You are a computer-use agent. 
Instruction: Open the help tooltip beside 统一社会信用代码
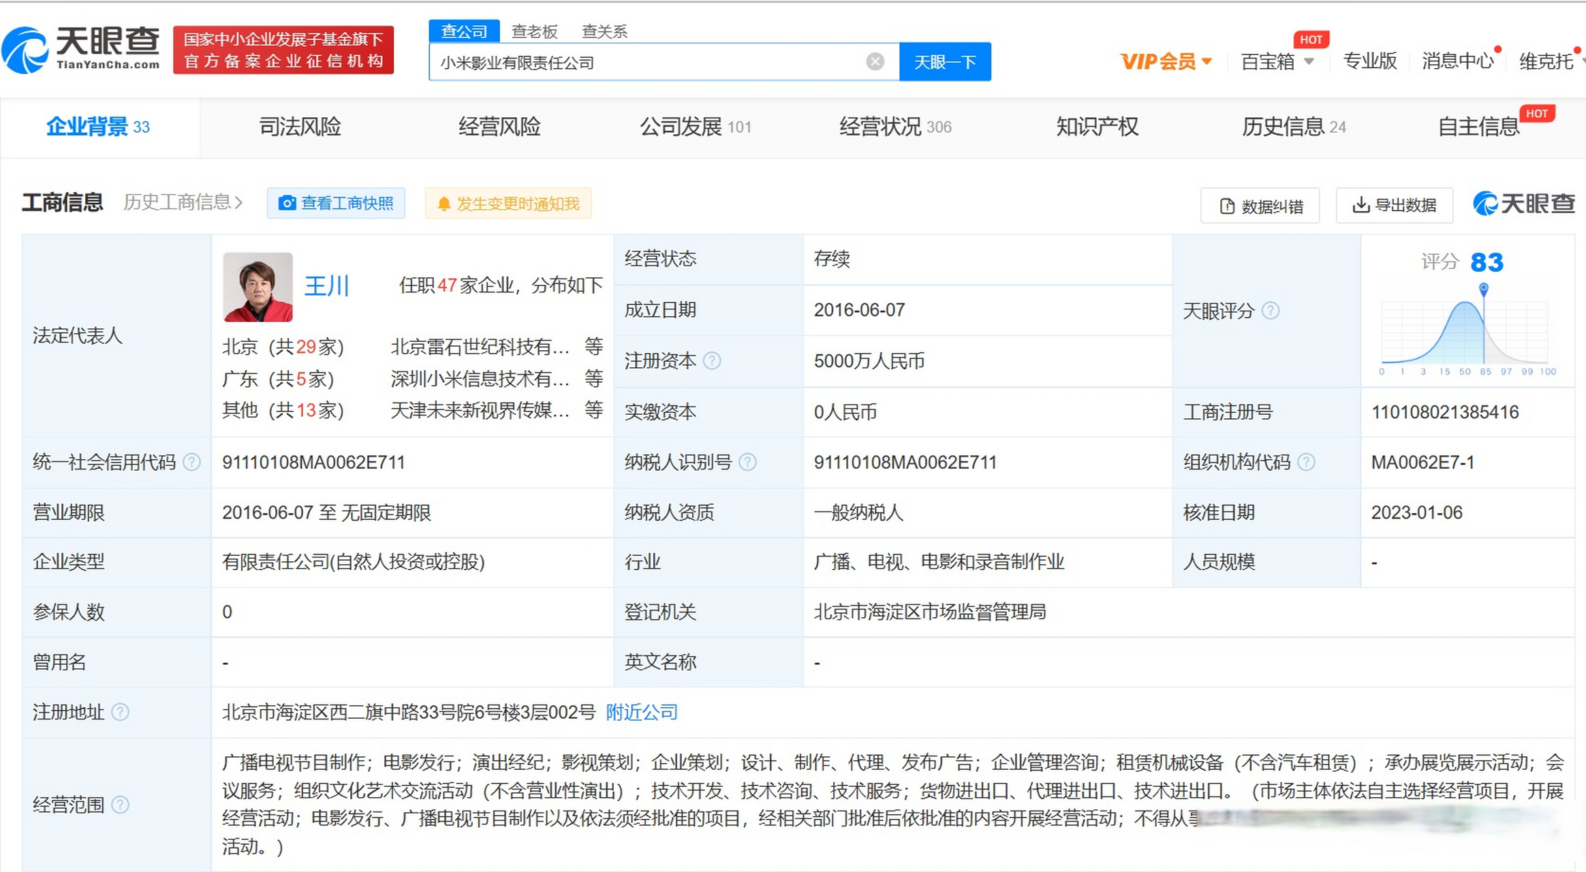(x=193, y=462)
